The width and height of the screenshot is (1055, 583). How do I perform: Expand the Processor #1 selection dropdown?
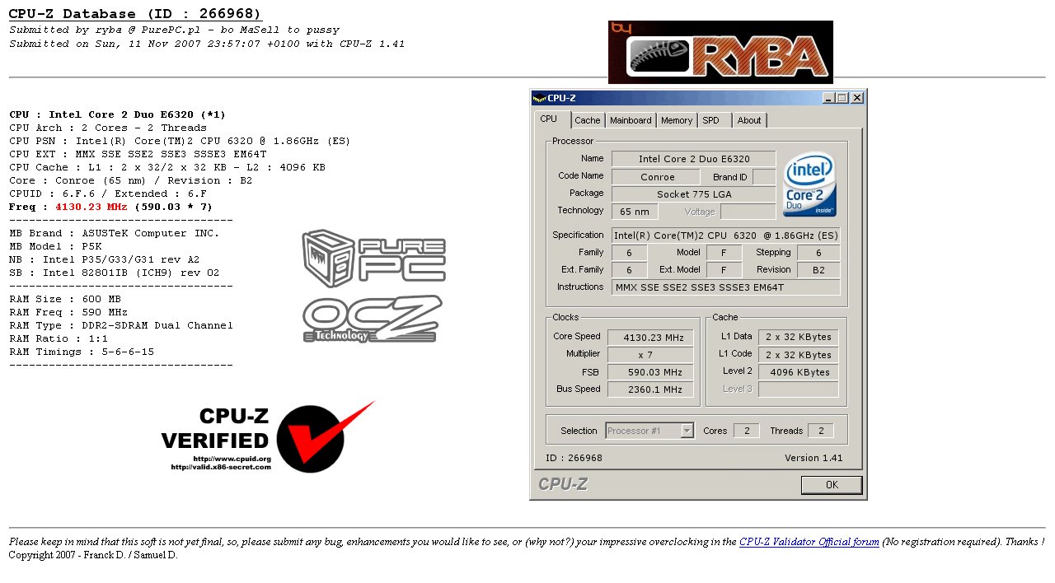[687, 431]
